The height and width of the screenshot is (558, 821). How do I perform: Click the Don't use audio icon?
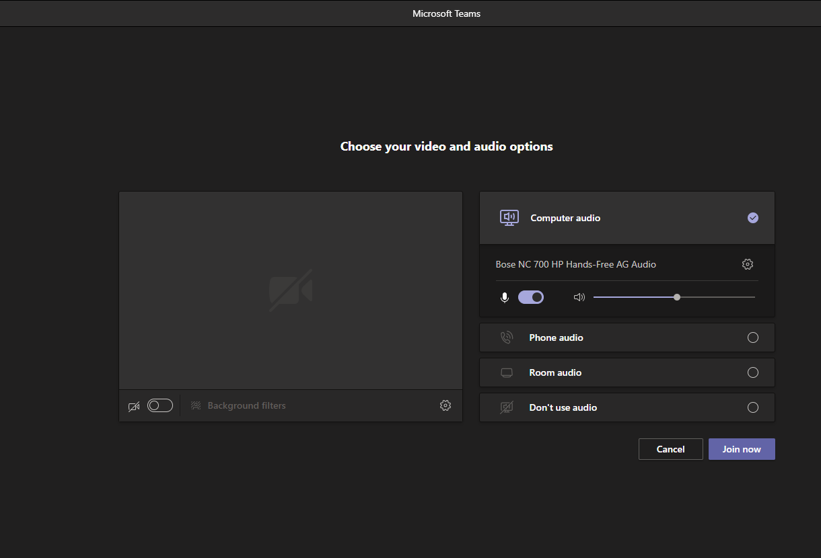pos(507,407)
